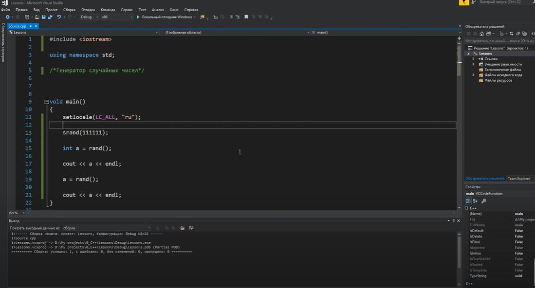535x288 pixels.
Task: Open the Команда menu
Action: pos(108,10)
